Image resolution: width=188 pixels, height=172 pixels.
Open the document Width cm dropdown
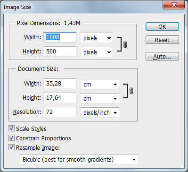coord(100,84)
